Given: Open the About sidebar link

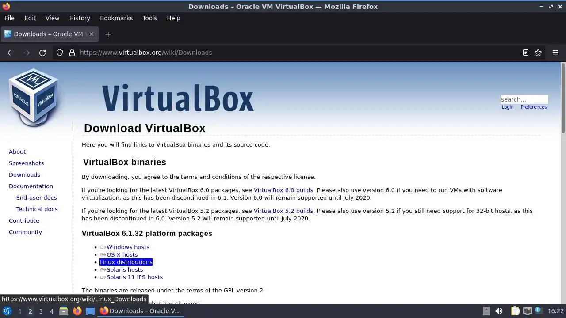Looking at the screenshot, I should [x=17, y=151].
